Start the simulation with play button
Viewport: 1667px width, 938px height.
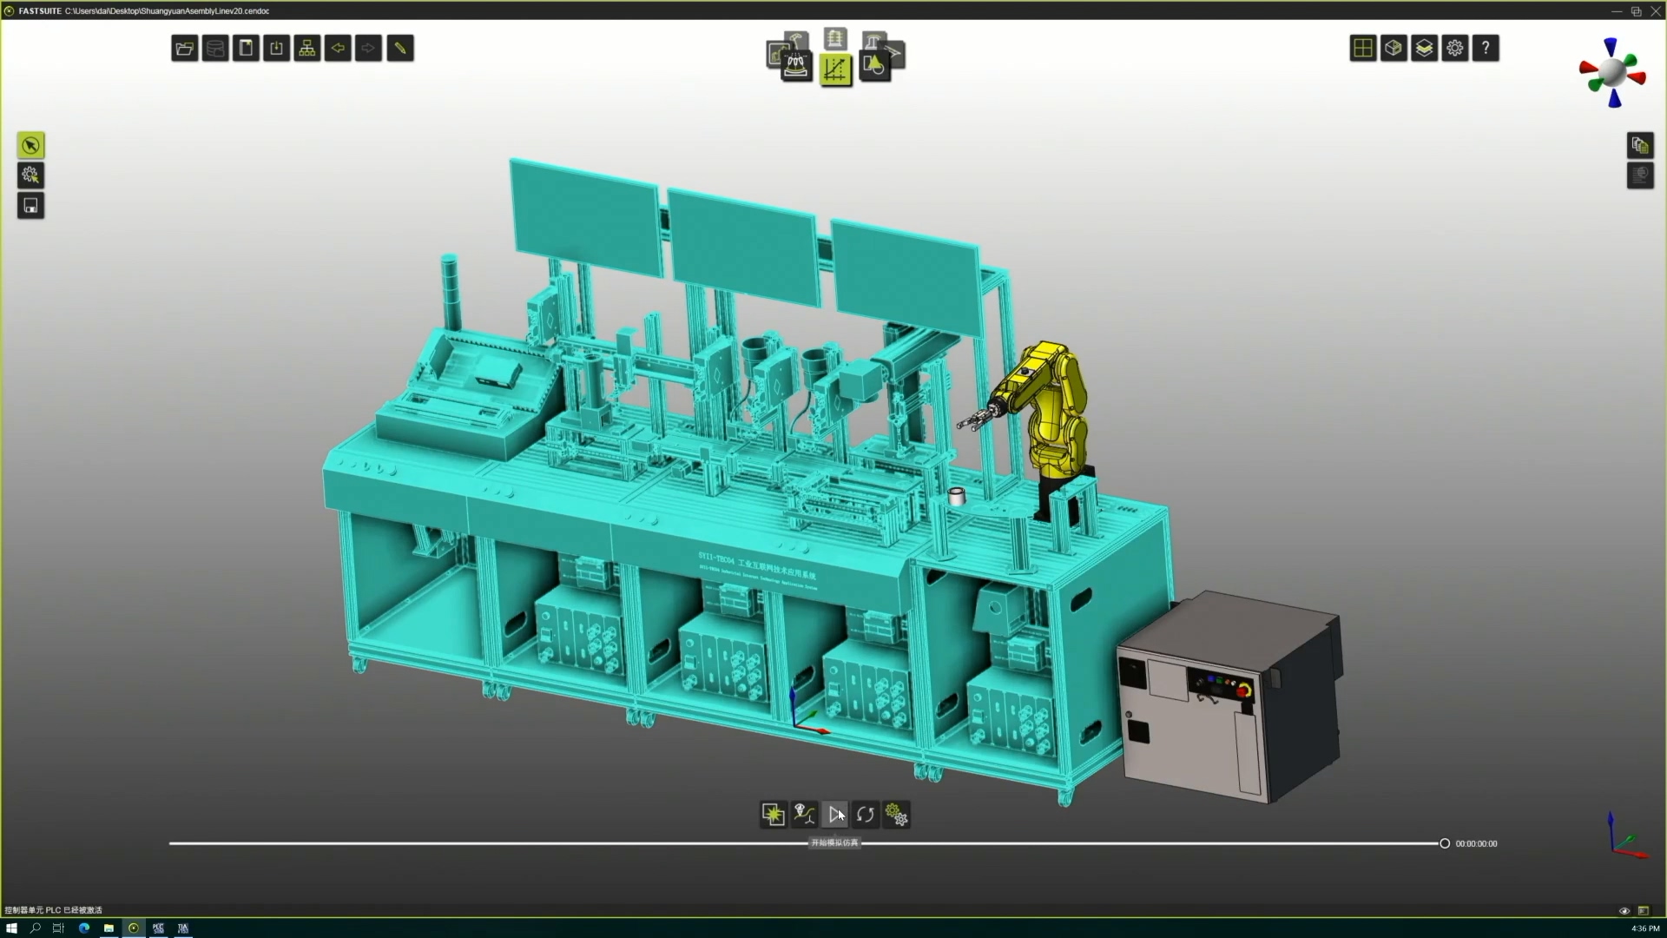click(x=835, y=815)
